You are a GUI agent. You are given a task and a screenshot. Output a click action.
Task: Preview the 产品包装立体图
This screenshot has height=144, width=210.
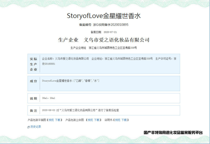(90, 120)
